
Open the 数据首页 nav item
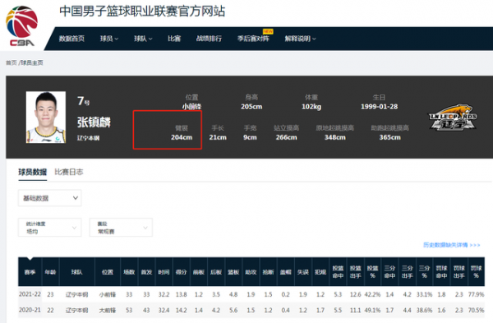click(x=71, y=39)
